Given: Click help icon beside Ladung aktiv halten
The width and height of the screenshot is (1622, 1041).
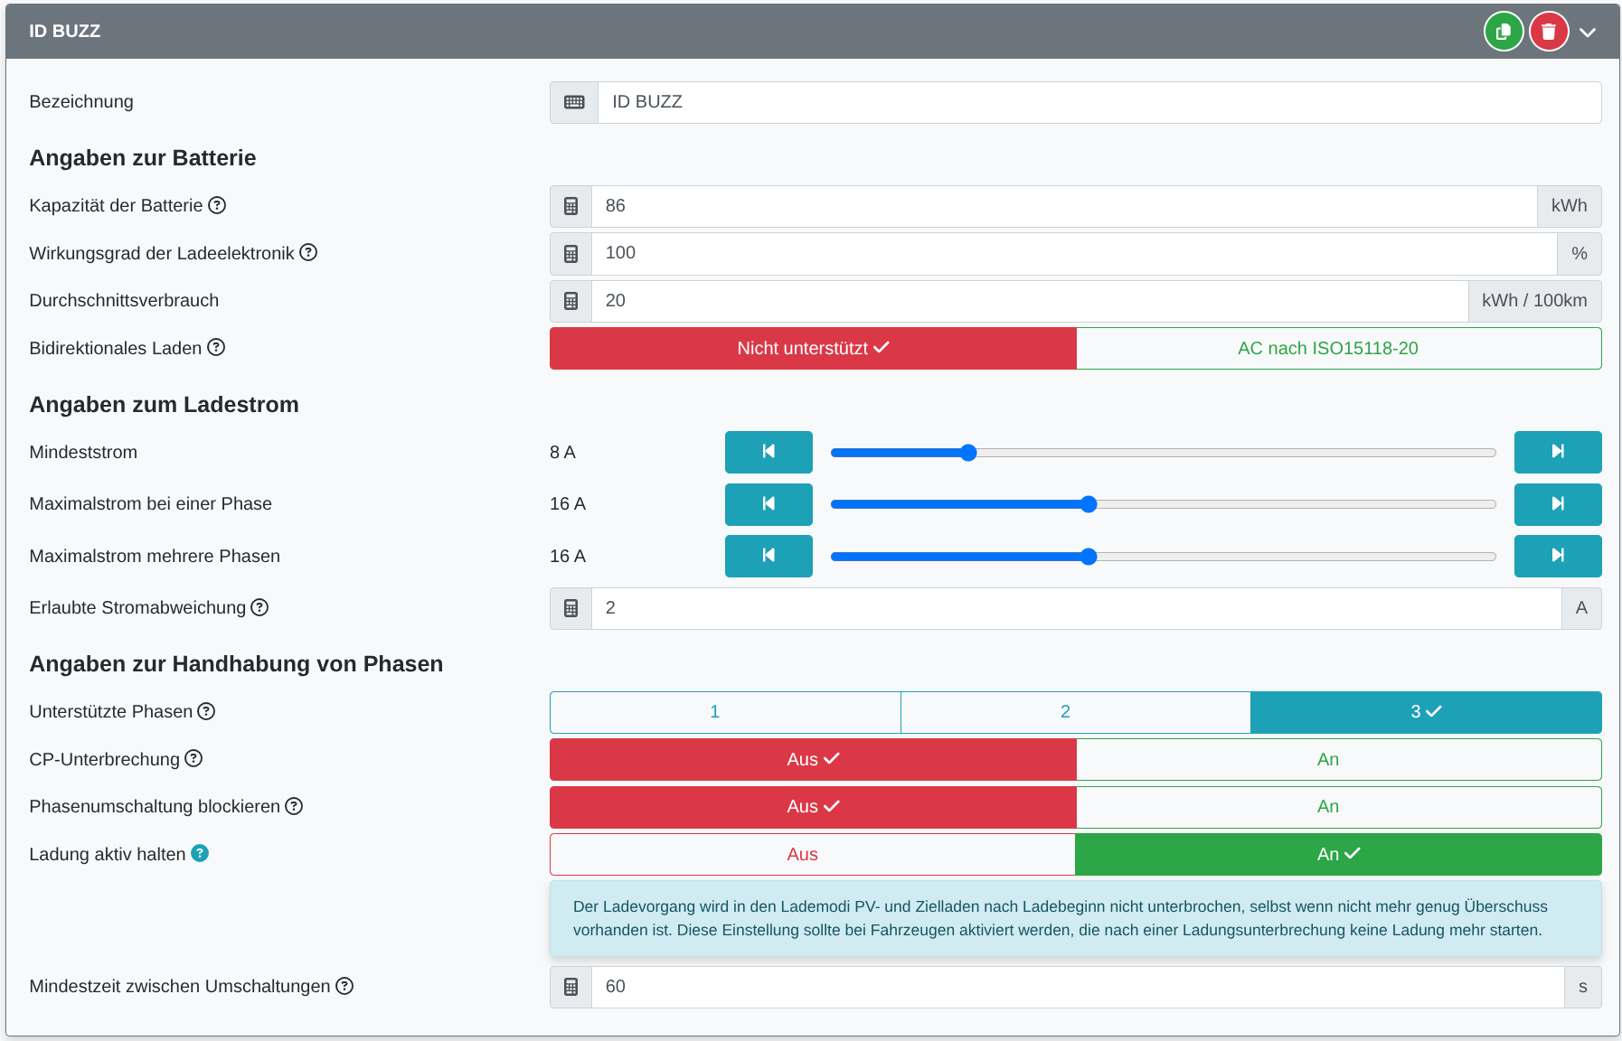Looking at the screenshot, I should tap(200, 853).
